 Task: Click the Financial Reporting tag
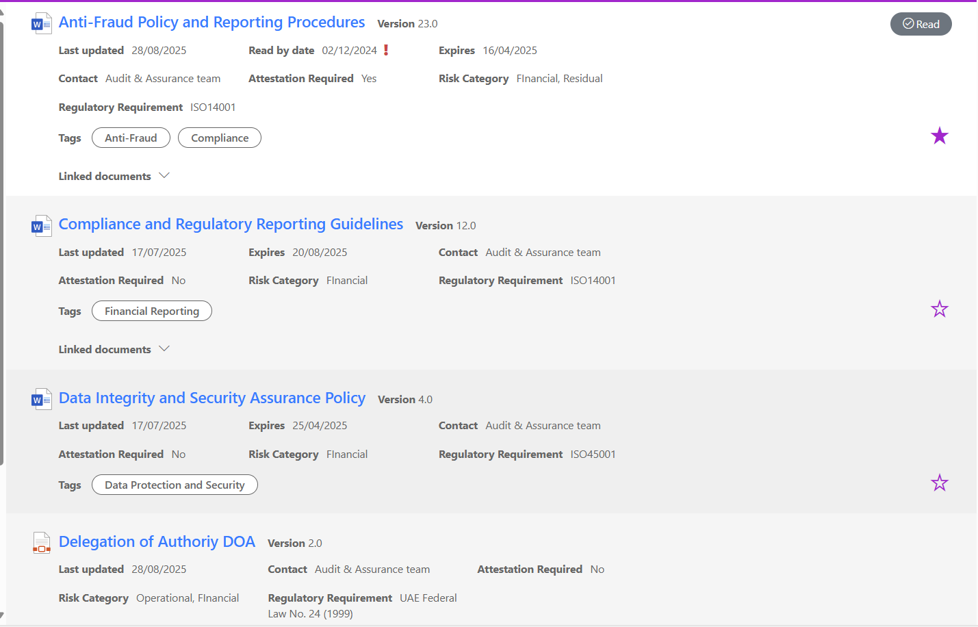tap(152, 311)
